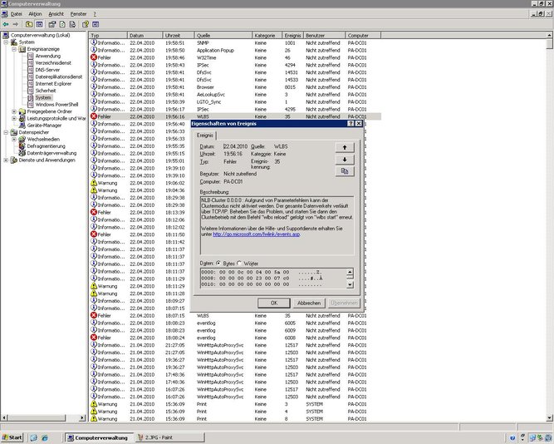The image size is (554, 444).
Task: Show previous event with up arrow button
Action: point(345,147)
